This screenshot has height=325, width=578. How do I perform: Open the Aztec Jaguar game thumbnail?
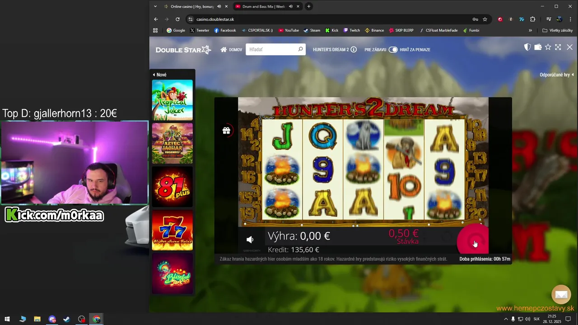pos(172,144)
